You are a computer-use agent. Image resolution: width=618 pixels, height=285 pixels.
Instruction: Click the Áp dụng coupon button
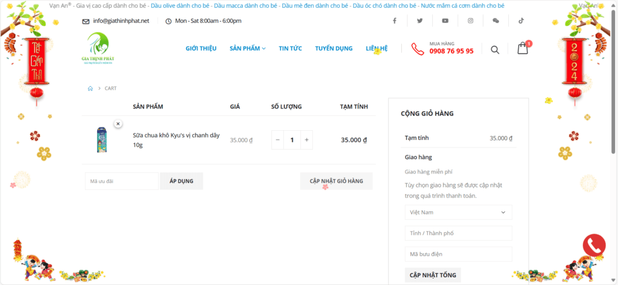(x=181, y=181)
